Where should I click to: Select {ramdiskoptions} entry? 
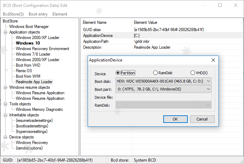click(x=29, y=148)
